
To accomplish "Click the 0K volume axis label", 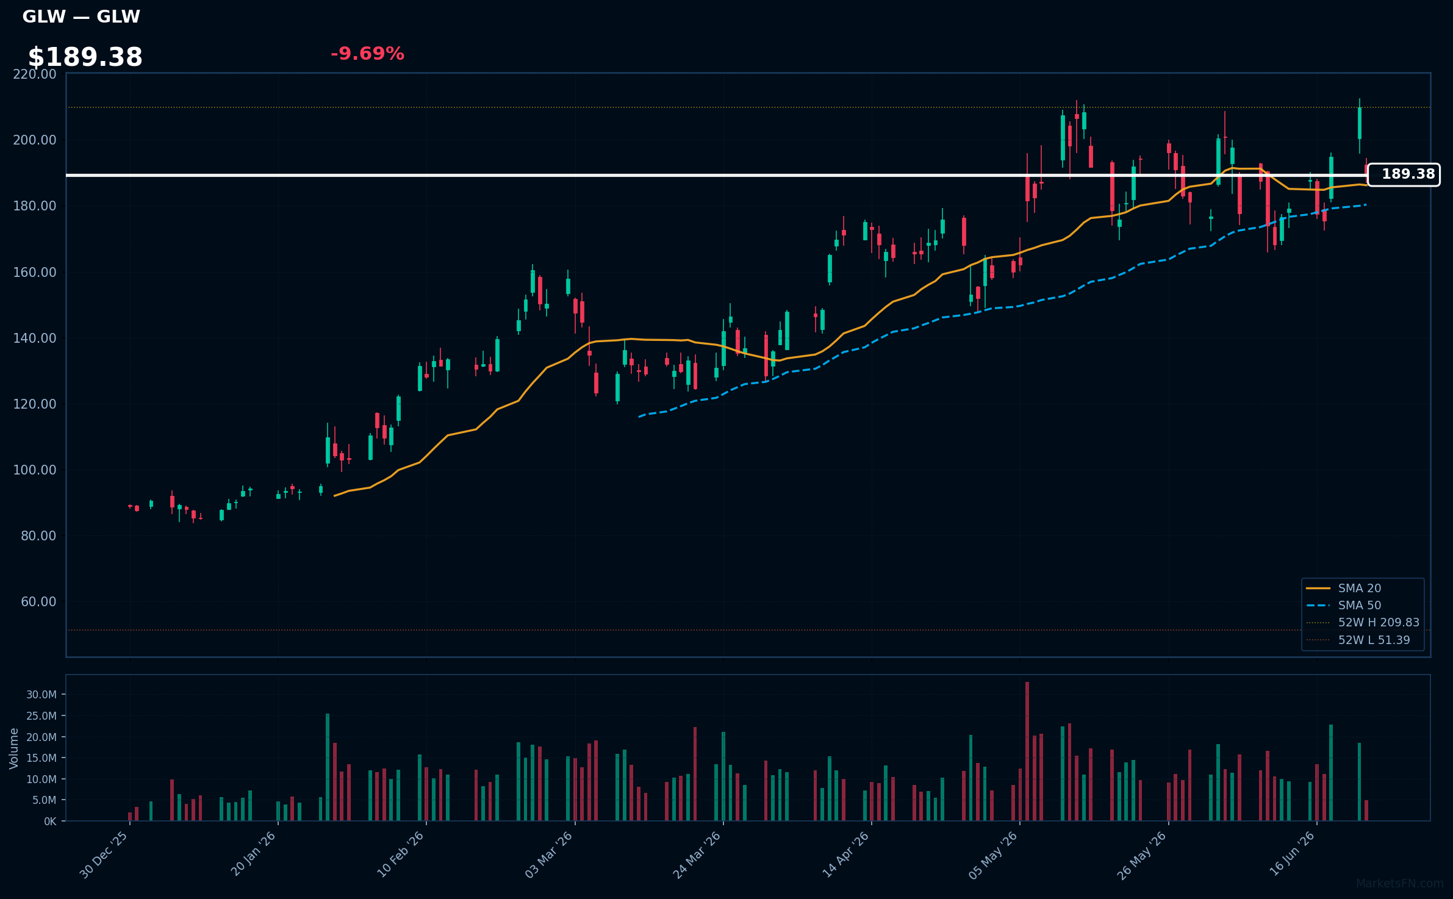I will (x=50, y=822).
